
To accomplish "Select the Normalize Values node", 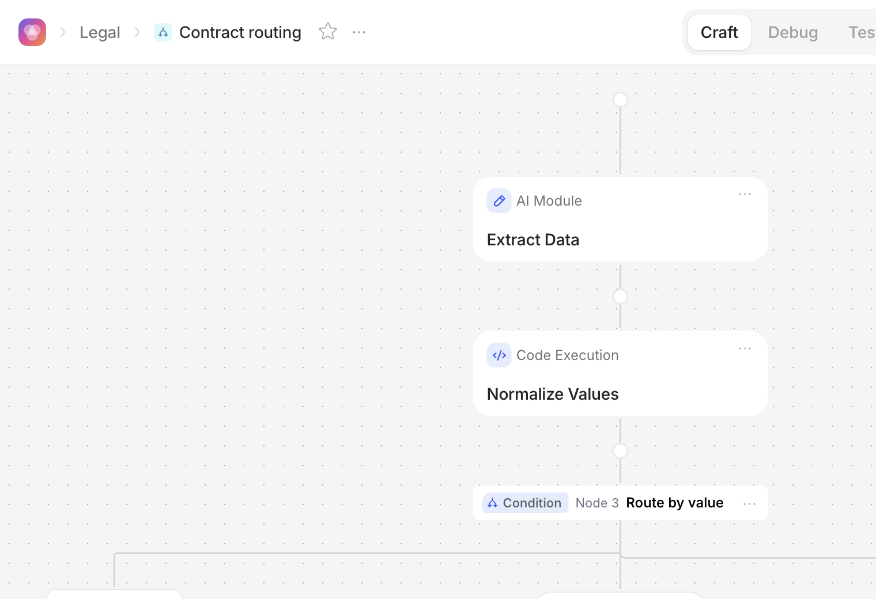I will click(x=620, y=374).
